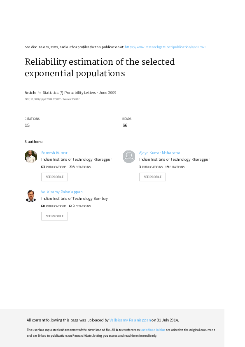Open the researchgate.net publication URL link
Screen dimensions: 245x347
(x=166, y=47)
